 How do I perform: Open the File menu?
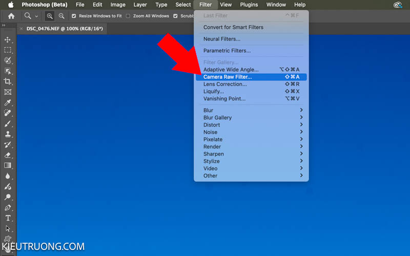click(x=80, y=5)
